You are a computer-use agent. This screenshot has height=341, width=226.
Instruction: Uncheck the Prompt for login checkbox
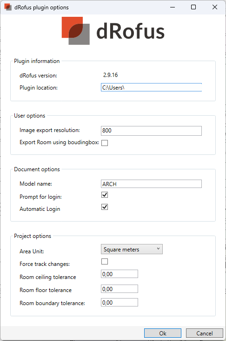[x=105, y=195]
